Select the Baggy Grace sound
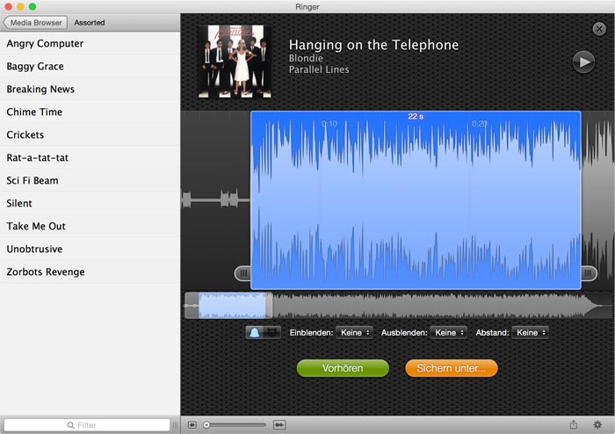Viewport: 615px width, 434px height. point(90,66)
